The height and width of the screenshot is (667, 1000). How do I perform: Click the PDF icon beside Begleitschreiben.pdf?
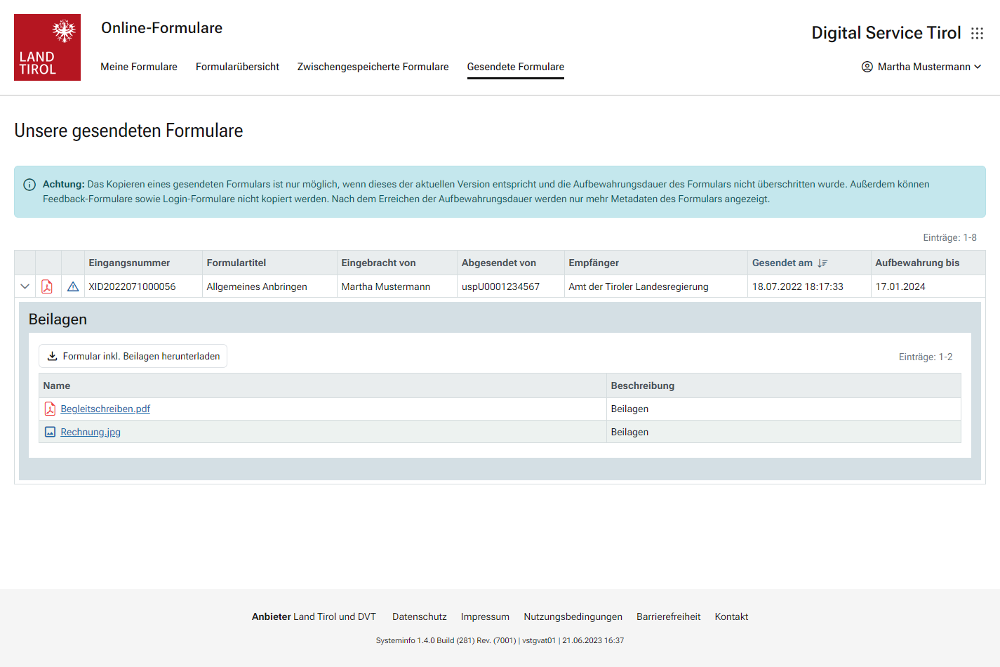tap(50, 409)
